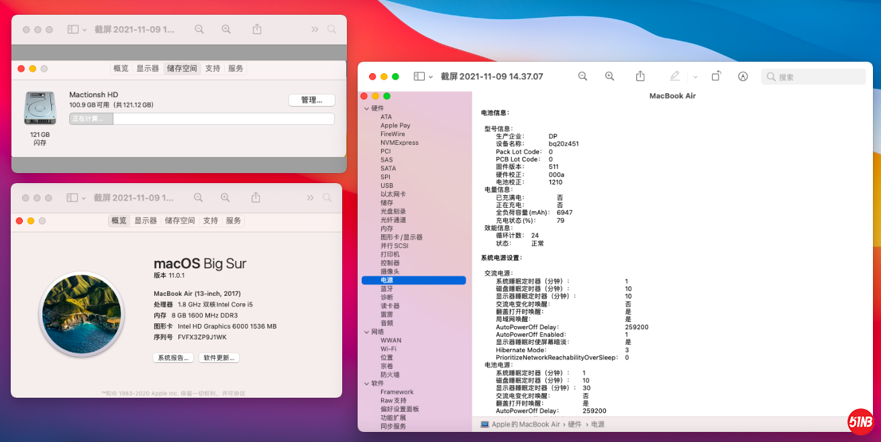
Task: Collapse the 网络 section in sidebar
Action: point(366,332)
